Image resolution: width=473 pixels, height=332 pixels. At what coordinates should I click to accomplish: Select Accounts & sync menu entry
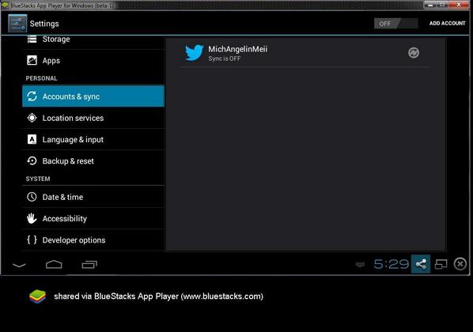pyautogui.click(x=93, y=96)
